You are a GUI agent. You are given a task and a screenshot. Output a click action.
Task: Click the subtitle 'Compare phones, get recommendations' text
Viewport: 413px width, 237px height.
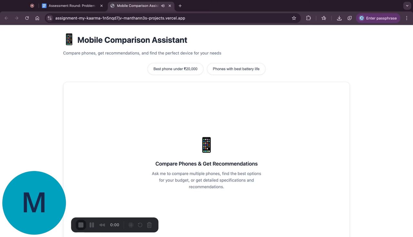pyautogui.click(x=142, y=53)
